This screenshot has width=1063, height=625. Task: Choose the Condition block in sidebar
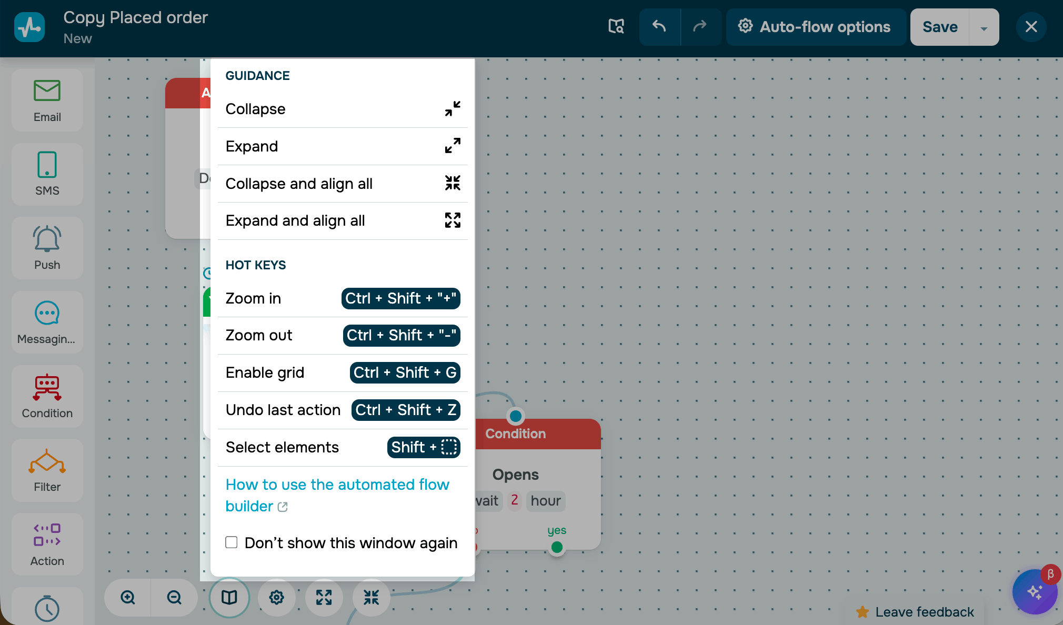47,396
